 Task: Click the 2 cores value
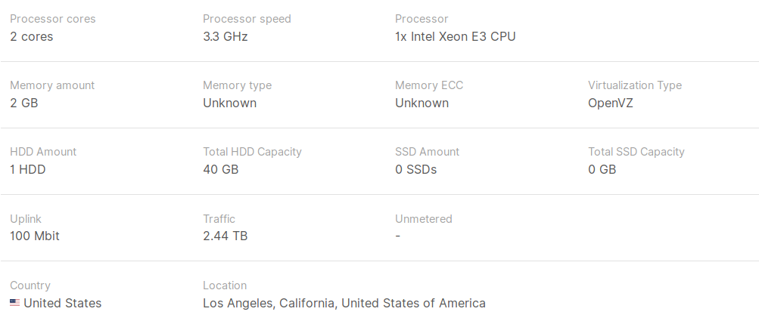click(32, 37)
